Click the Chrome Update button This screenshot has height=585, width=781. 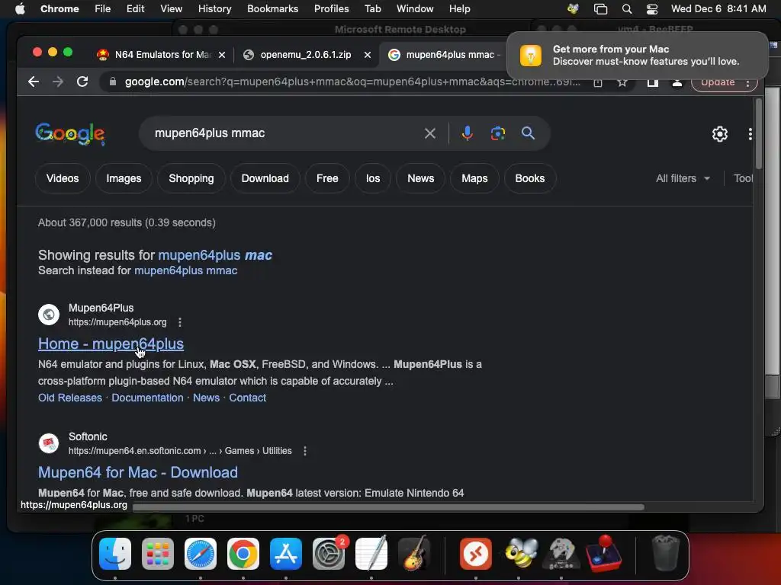click(718, 82)
